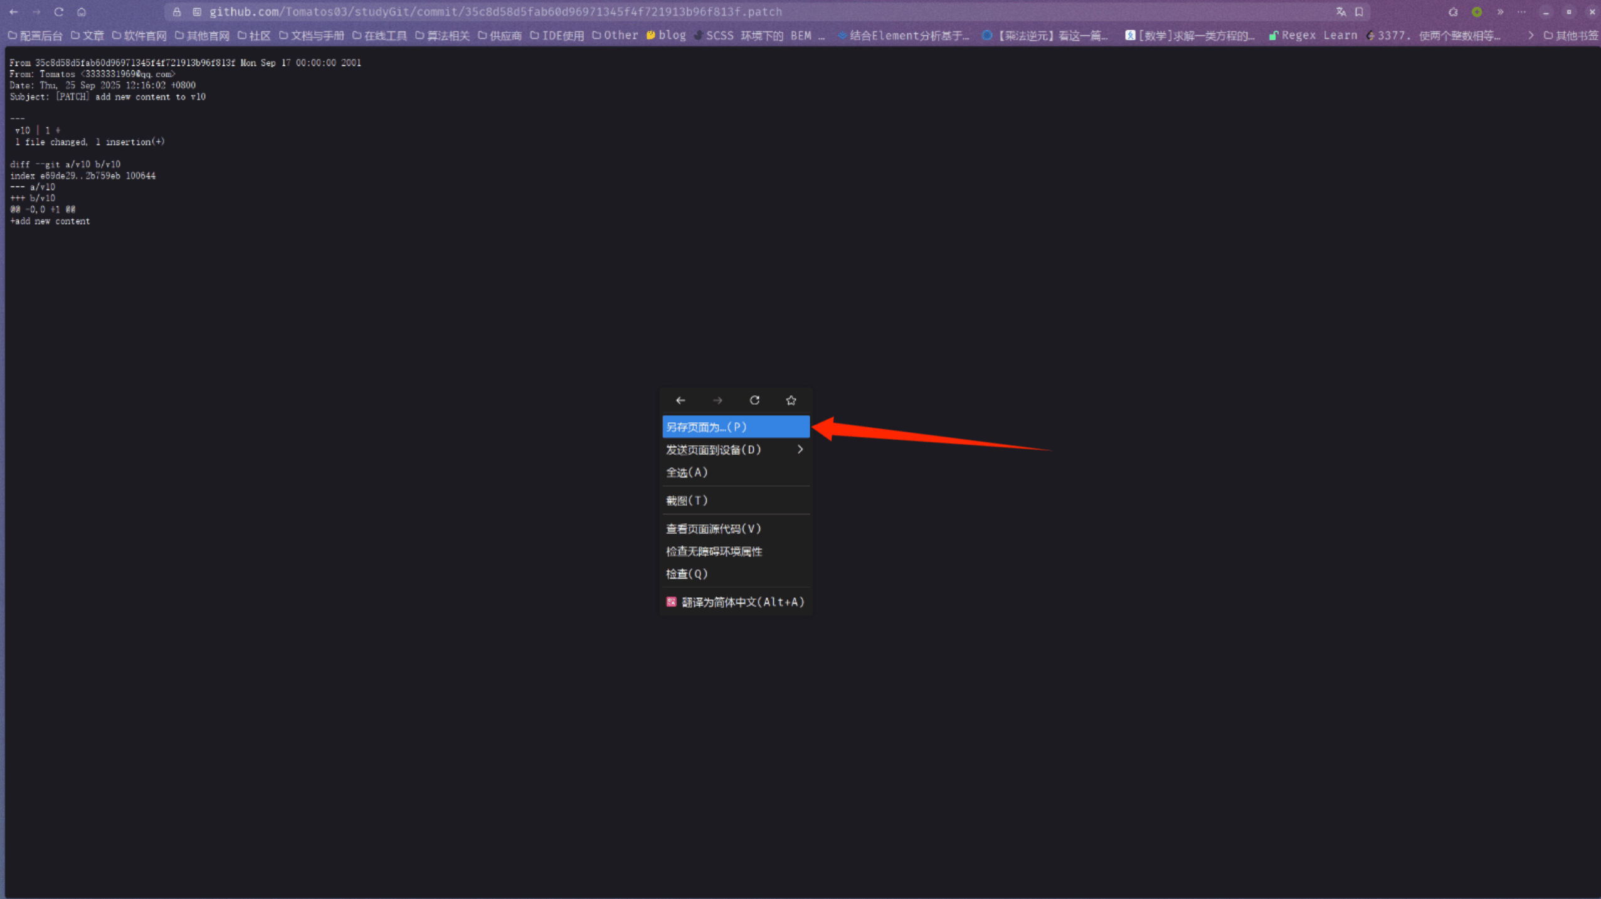Choose 查看页面源代码(V) menu entry
1601x899 pixels.
point(713,529)
